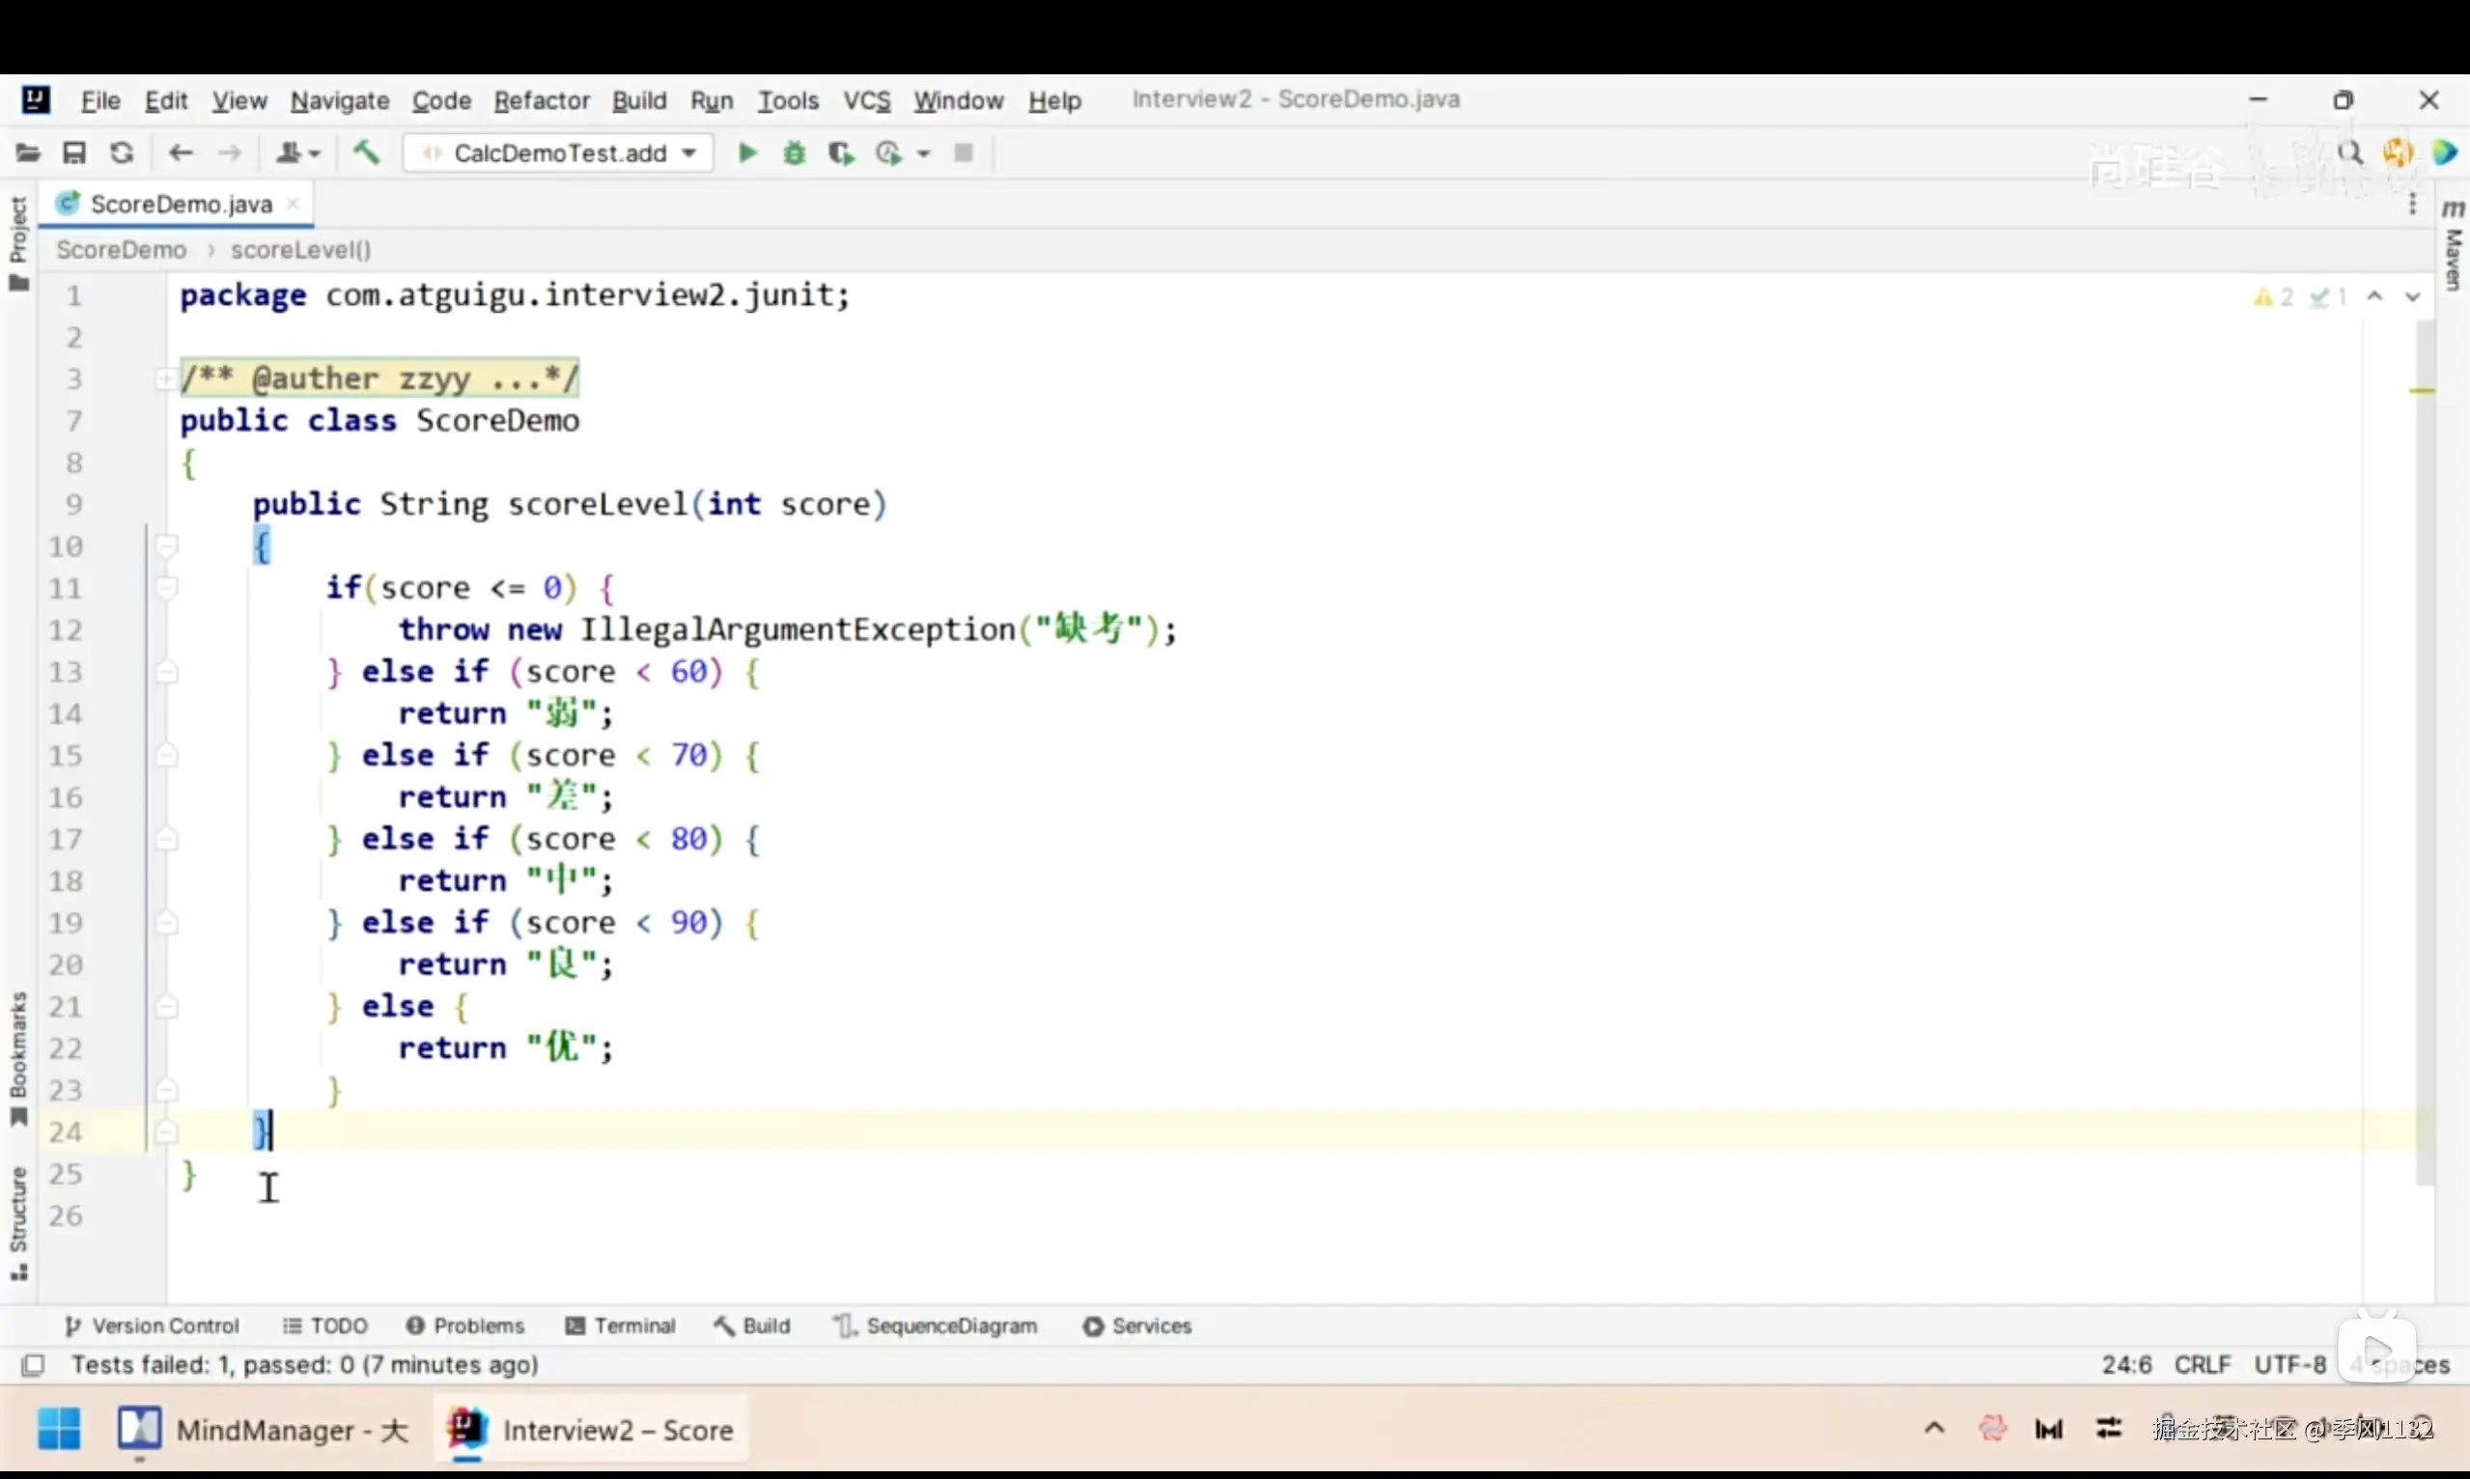Click the Build project hammer icon
This screenshot has height=1479, width=2470.
click(x=367, y=153)
